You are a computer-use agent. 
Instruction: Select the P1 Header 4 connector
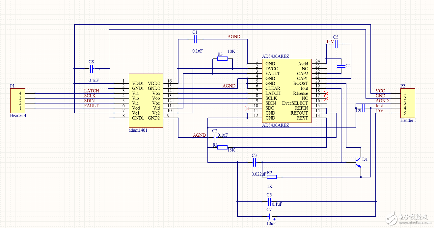pos(17,101)
